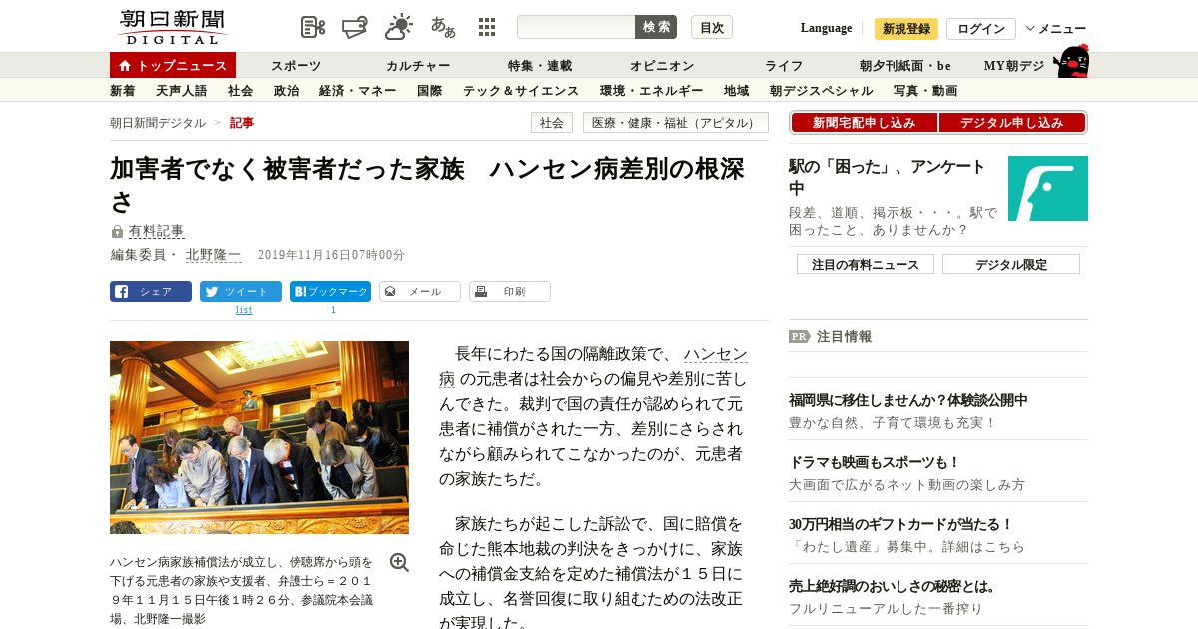1198x629 pixels.
Task: Click the font size あぁ icon
Action: click(443, 27)
